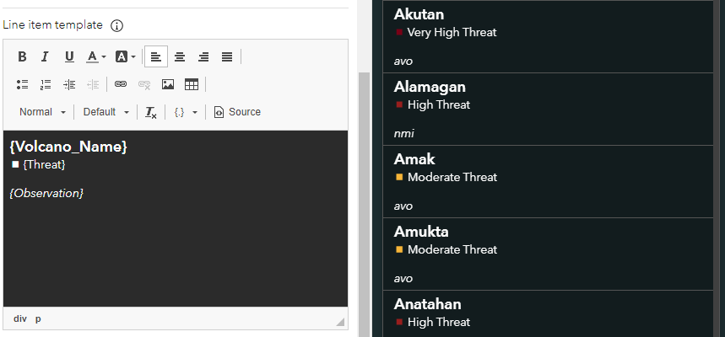Viewport: 725px width, 337px height.
Task: Toggle italic formatting in editor
Action: click(45, 56)
